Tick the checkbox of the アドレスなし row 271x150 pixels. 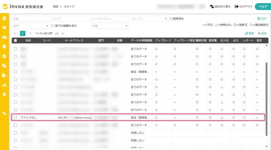tap(15, 117)
